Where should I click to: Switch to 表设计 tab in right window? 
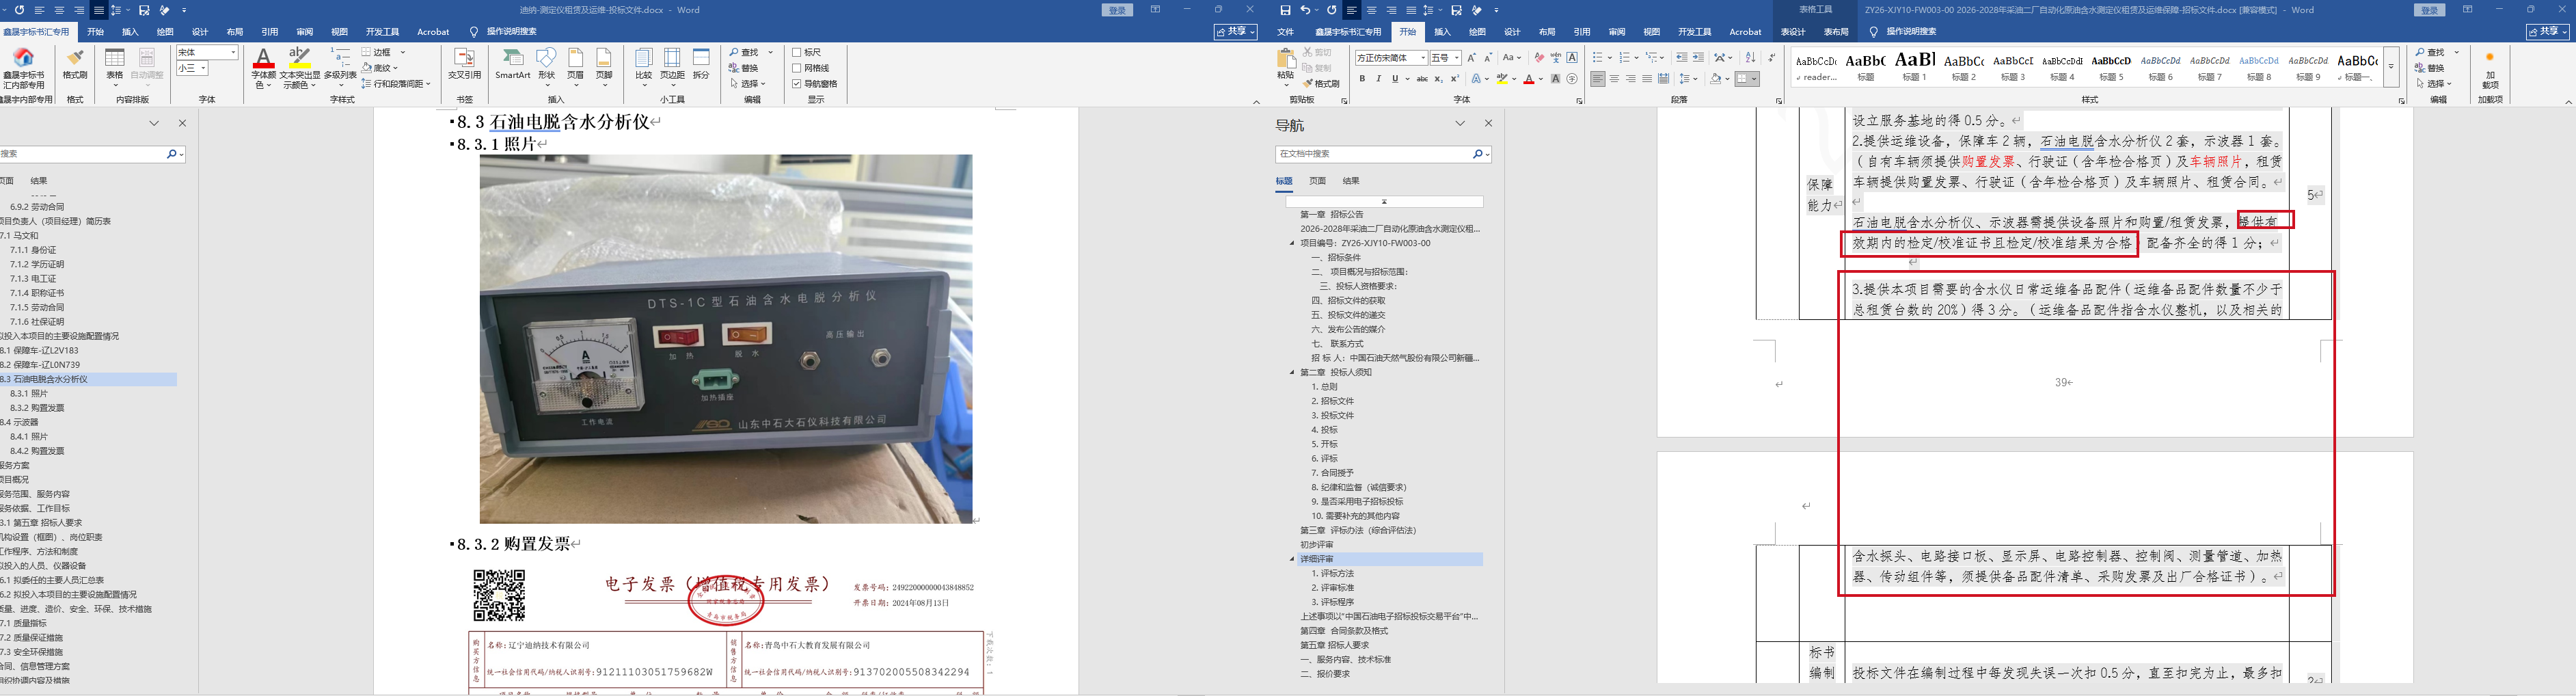(1793, 32)
